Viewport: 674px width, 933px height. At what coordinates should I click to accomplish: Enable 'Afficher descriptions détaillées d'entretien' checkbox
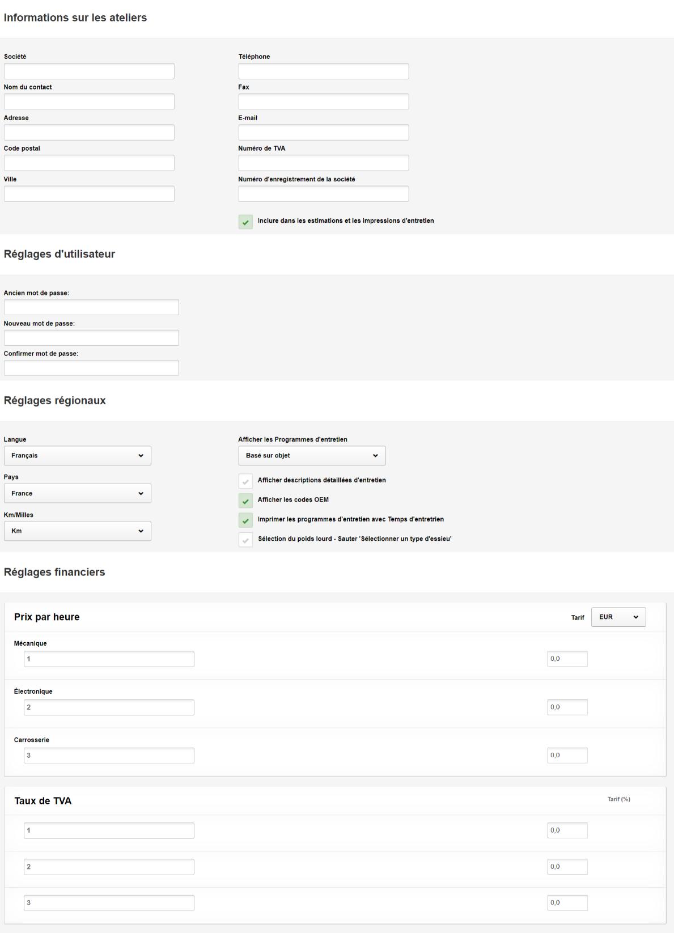[x=245, y=481]
